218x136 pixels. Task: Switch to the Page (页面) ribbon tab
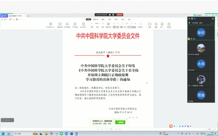click(123, 20)
